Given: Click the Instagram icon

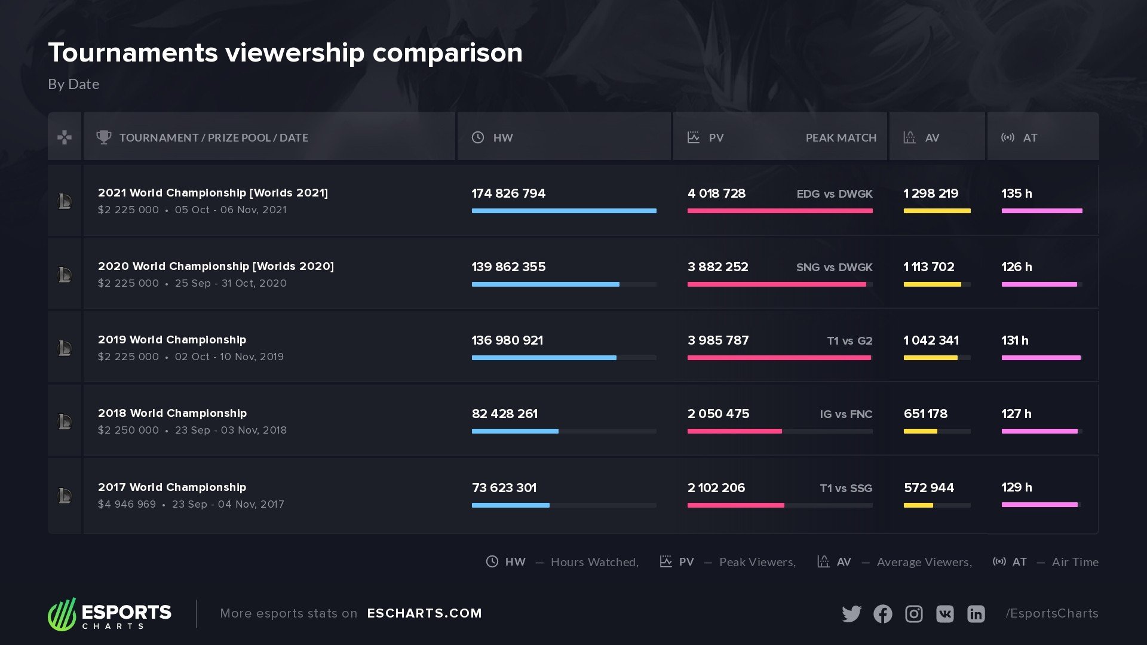Looking at the screenshot, I should [913, 614].
